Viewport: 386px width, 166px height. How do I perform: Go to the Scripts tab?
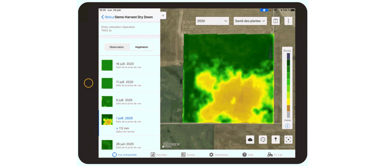(x=188, y=154)
